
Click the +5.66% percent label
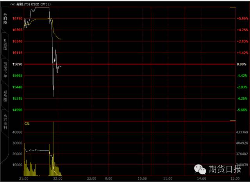pyautogui.click(x=243, y=18)
